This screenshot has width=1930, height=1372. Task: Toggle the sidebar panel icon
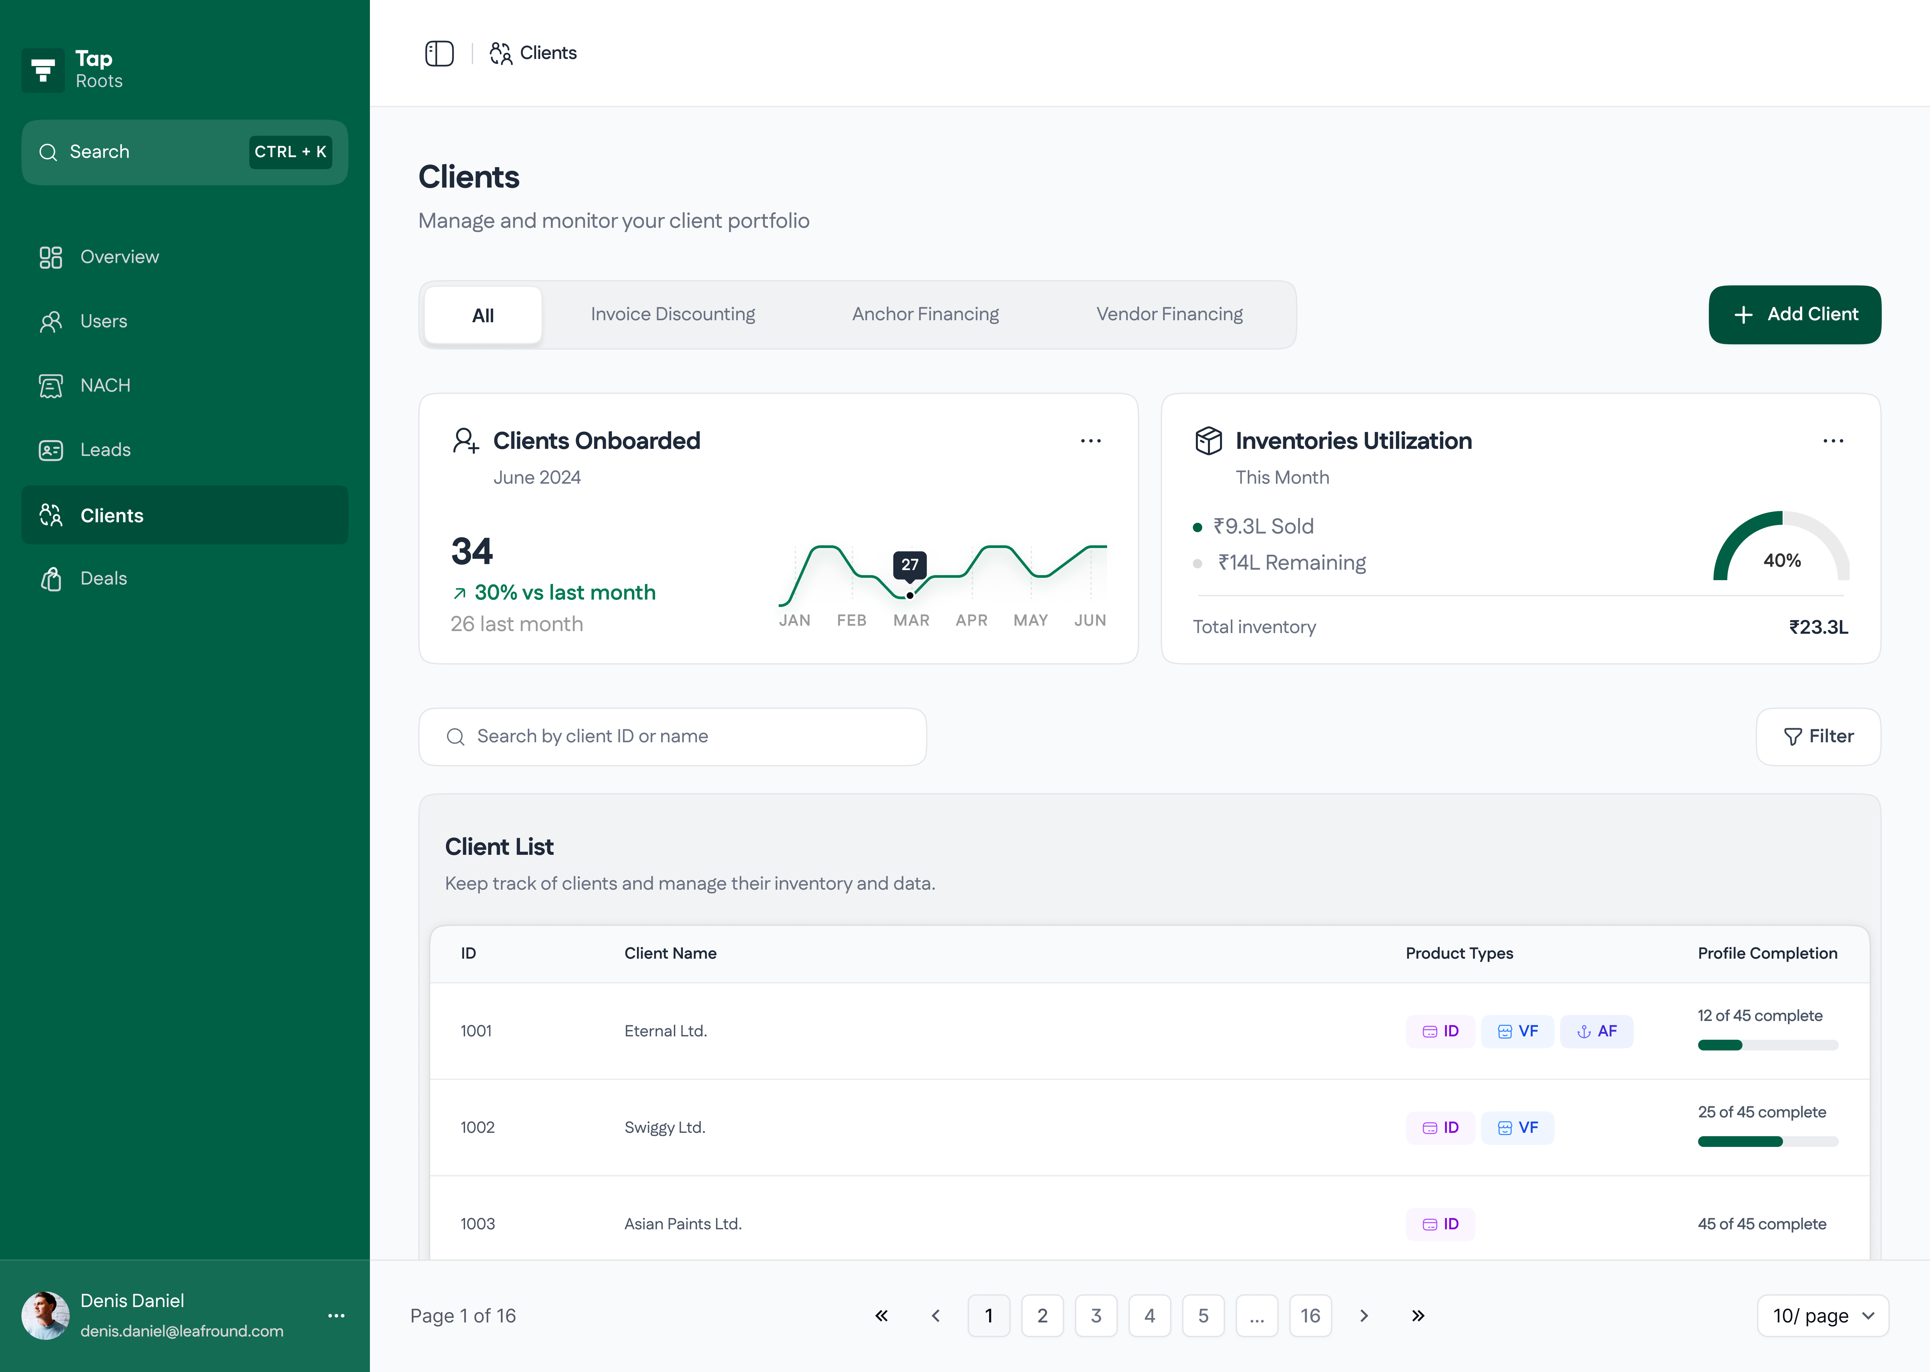tap(439, 53)
